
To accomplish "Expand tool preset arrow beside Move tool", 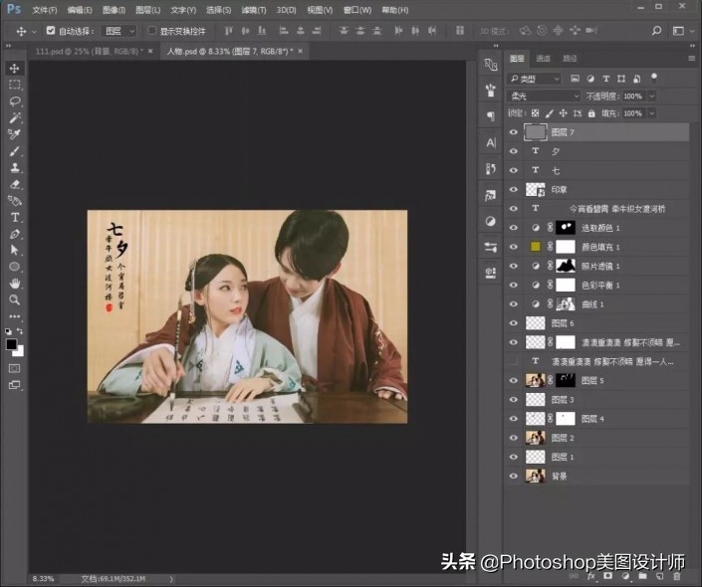I will click(x=34, y=31).
